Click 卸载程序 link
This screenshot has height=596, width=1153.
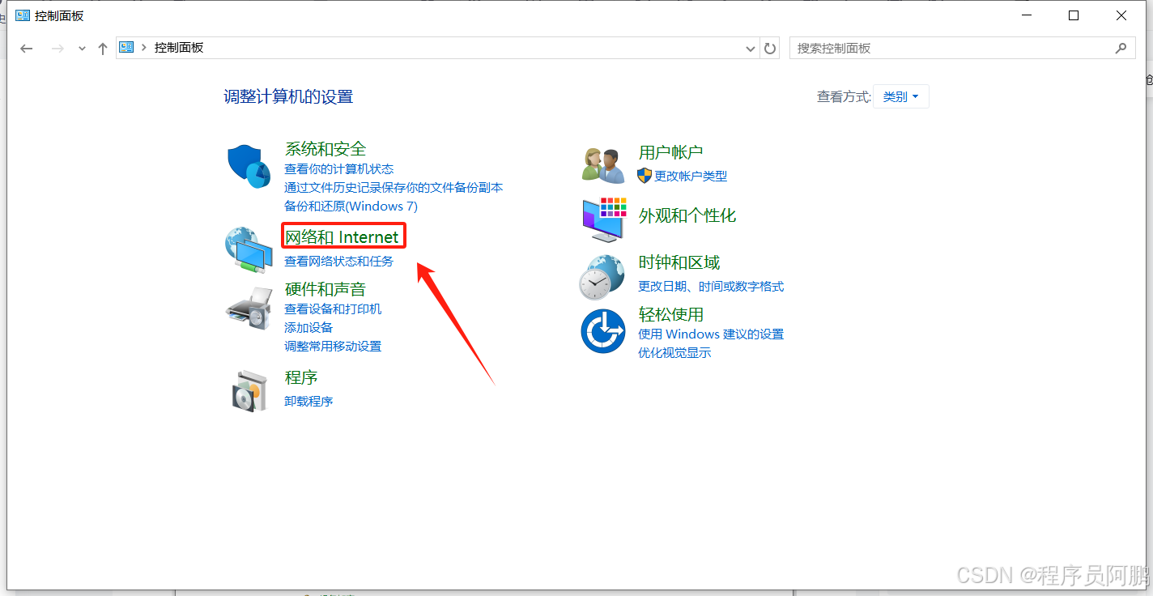click(308, 401)
